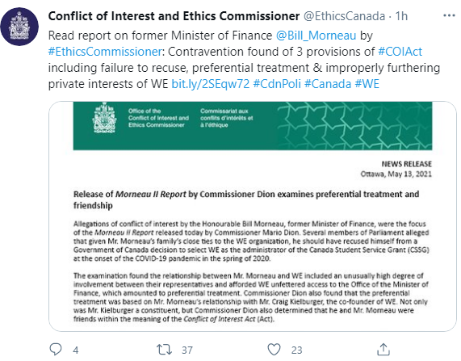Open the Ethics Commissioner profile avatar
Screen dimensions: 461x361
19,27
